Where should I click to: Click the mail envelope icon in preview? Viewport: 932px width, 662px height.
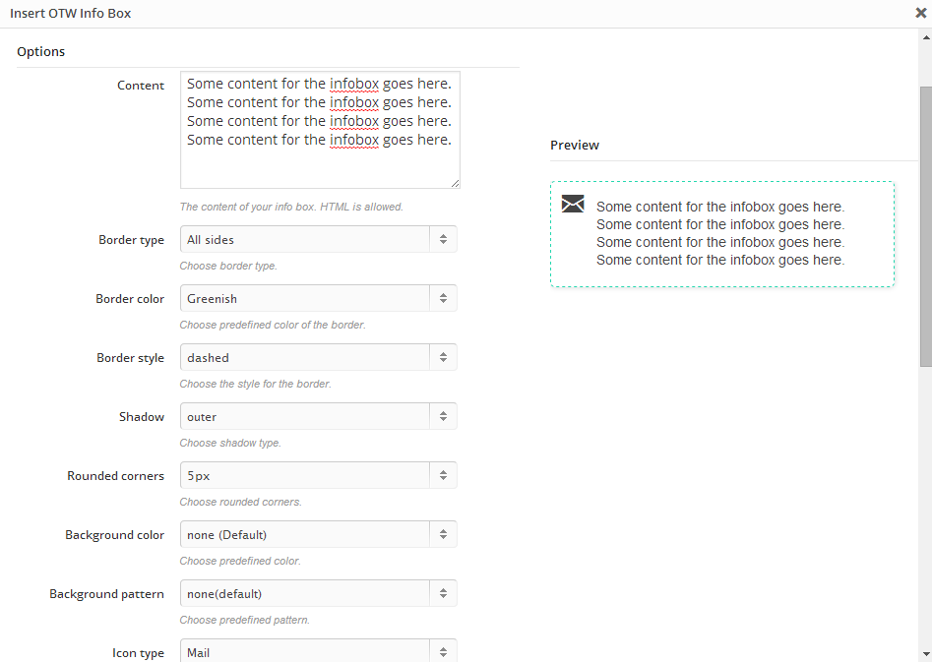[573, 204]
